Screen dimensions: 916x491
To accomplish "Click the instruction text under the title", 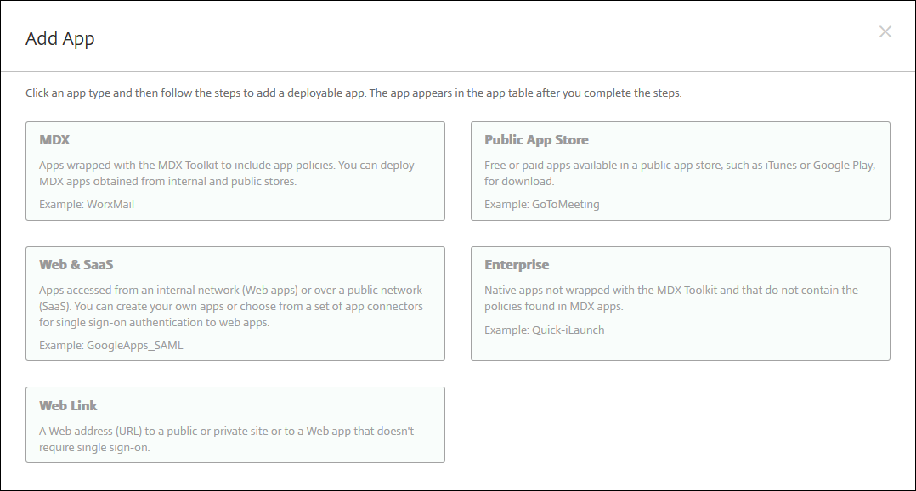I will tap(353, 93).
